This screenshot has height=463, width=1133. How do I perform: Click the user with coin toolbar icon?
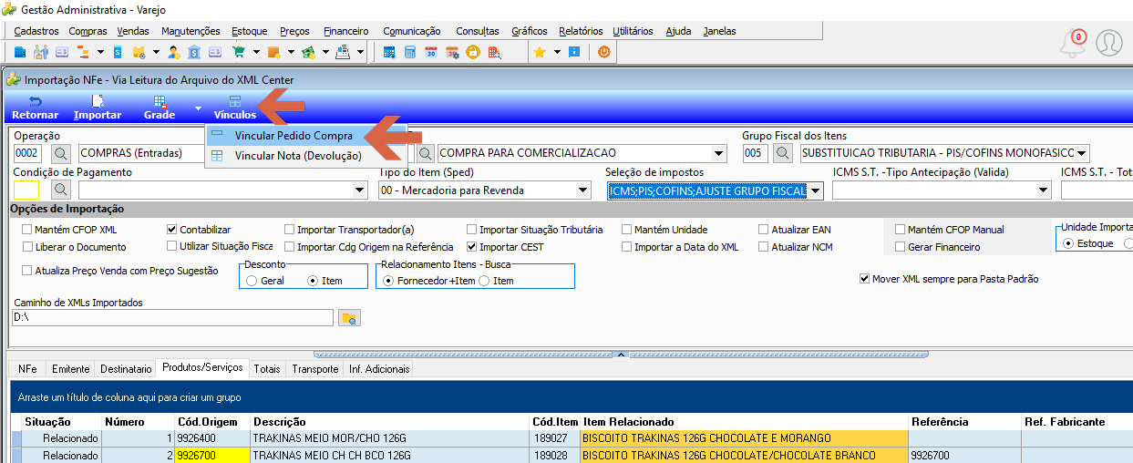tap(174, 52)
